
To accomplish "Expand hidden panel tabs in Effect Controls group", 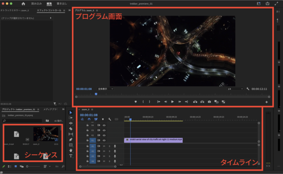I will pyautogui.click(x=70, y=10).
